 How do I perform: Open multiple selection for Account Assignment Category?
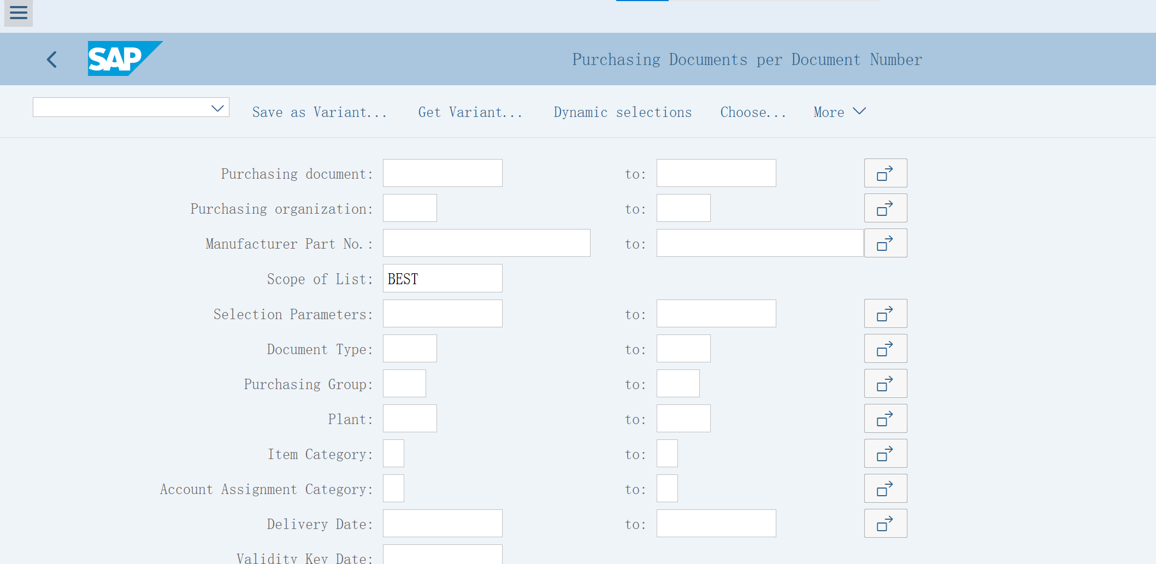coord(885,488)
